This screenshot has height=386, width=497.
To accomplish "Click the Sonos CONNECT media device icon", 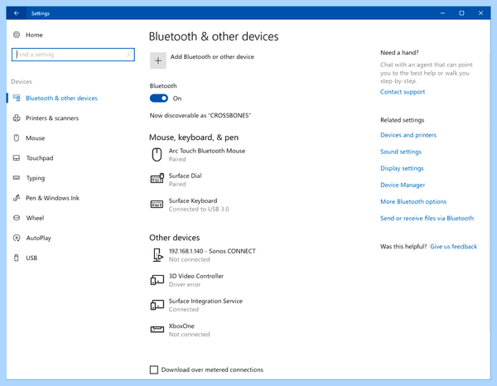I will [158, 255].
